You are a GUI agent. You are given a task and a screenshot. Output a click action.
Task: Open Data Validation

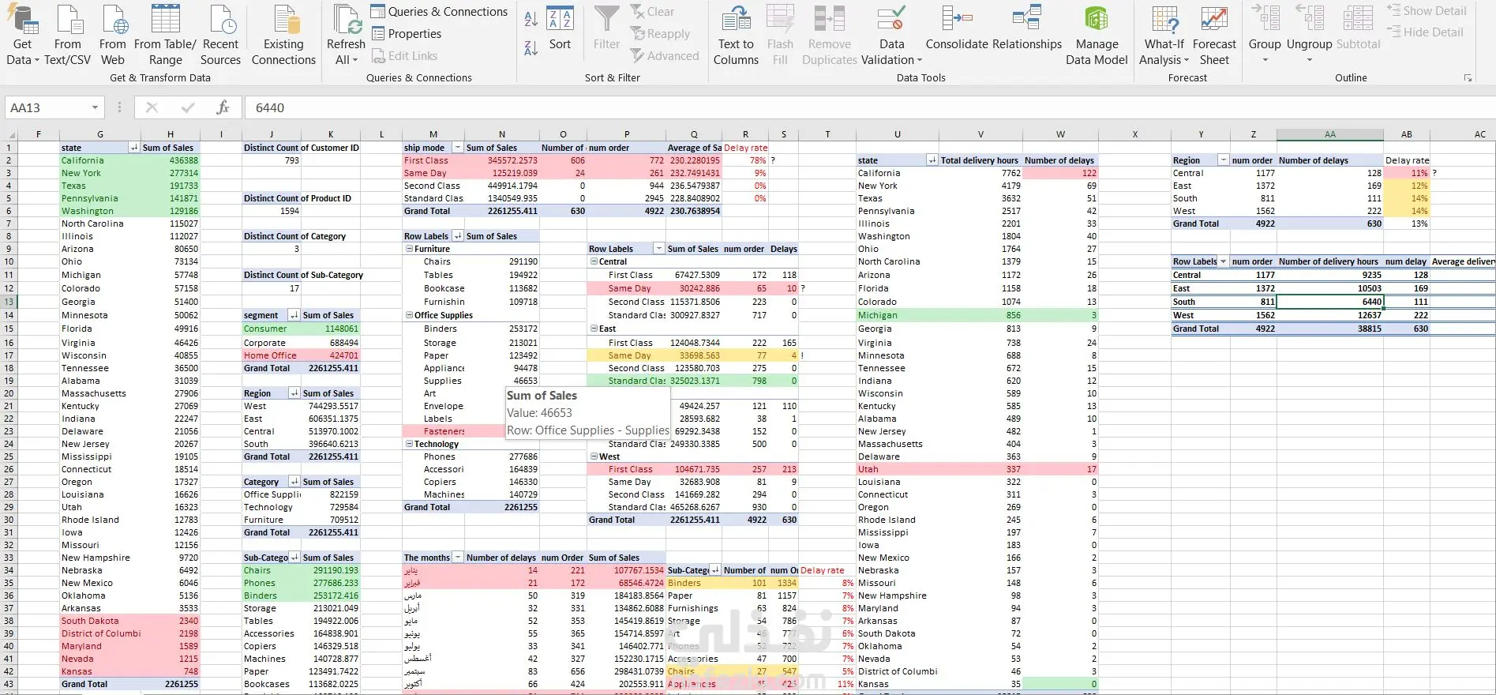click(891, 36)
